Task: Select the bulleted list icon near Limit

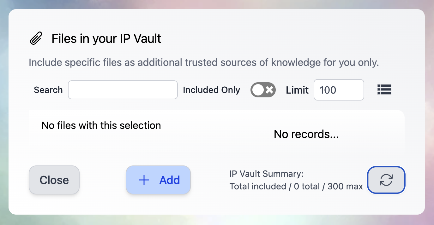Action: [384, 90]
